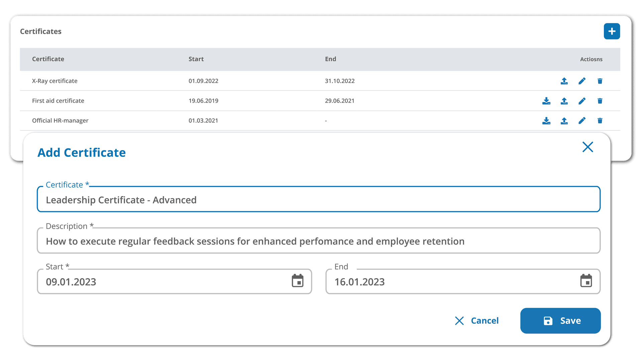Edit the X-Ray certificate row
The height and width of the screenshot is (361, 642).
pos(582,81)
